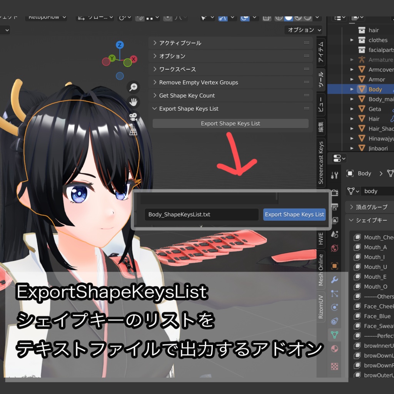Open the Output properties printer tab
The image size is (394, 394).
pos(334,207)
